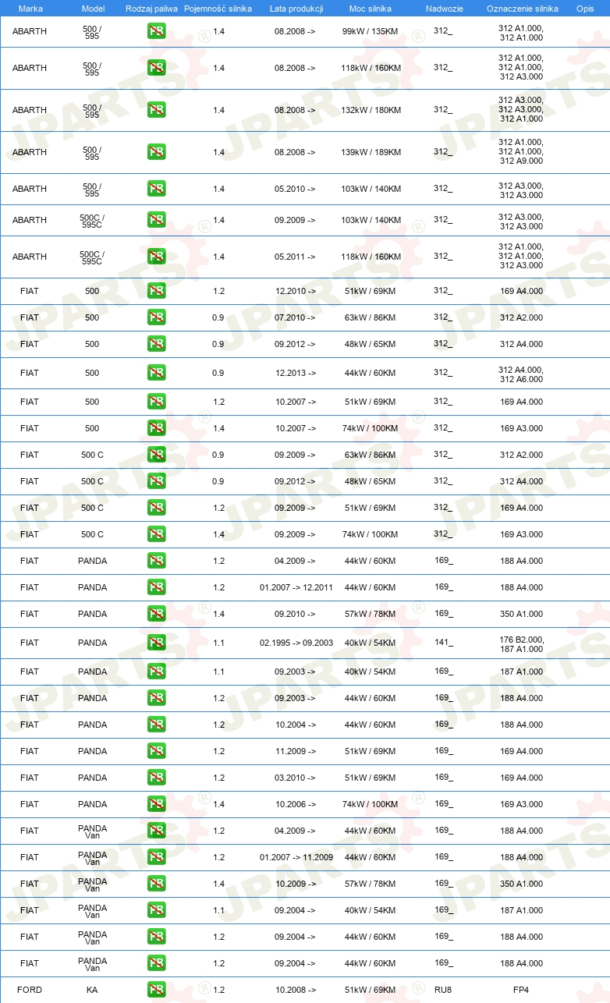Click the 03.2010 -> production date cell
The height and width of the screenshot is (1003, 610).
tap(296, 778)
